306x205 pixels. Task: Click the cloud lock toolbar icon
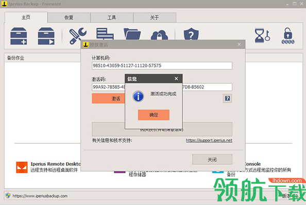point(159,35)
